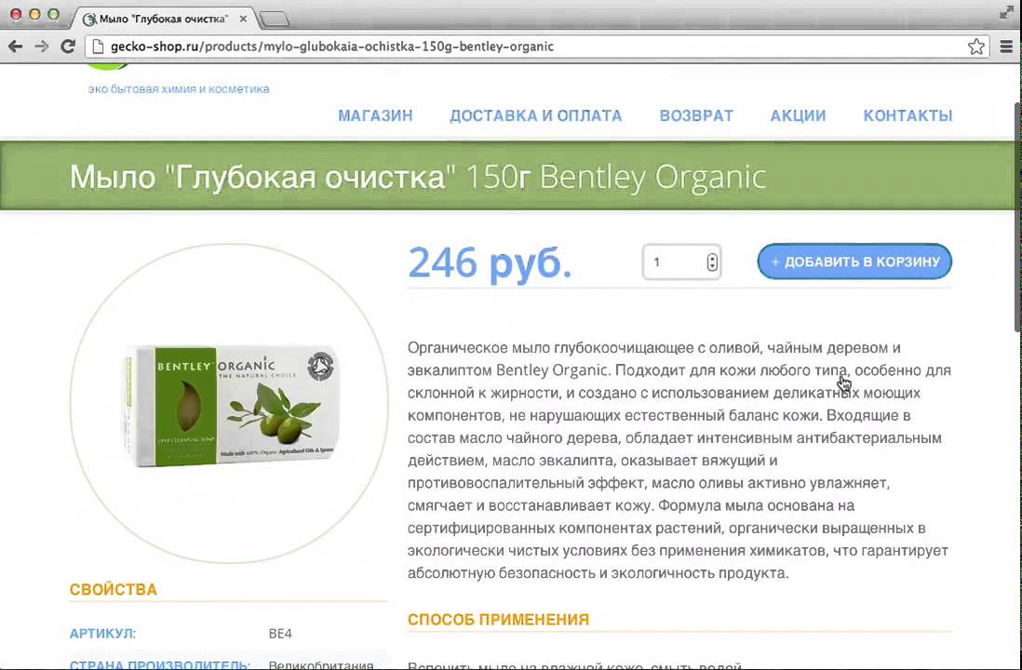
Task: Click the 246 руб. price text
Action: (x=491, y=262)
